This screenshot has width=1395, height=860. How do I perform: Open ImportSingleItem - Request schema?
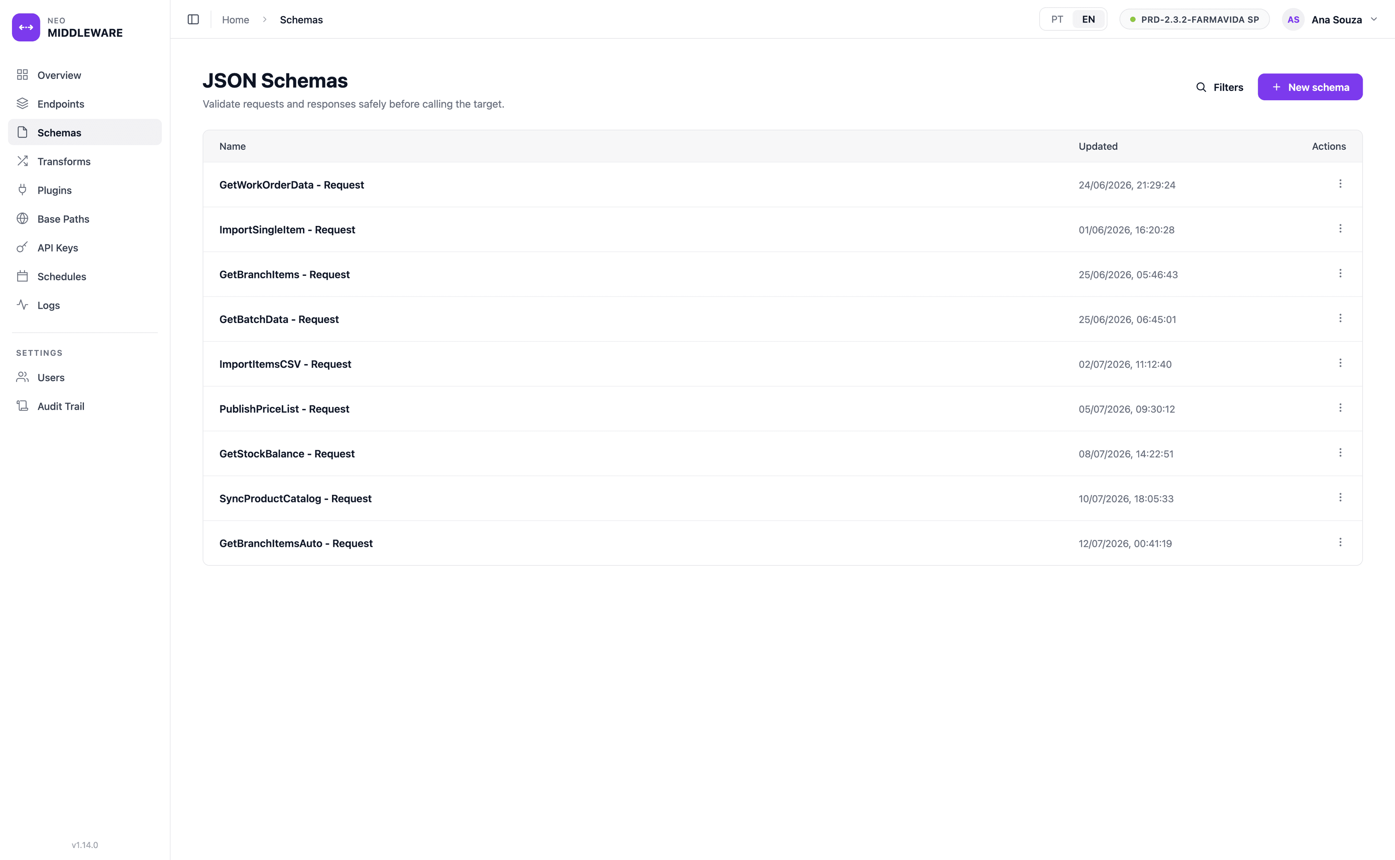[287, 230]
